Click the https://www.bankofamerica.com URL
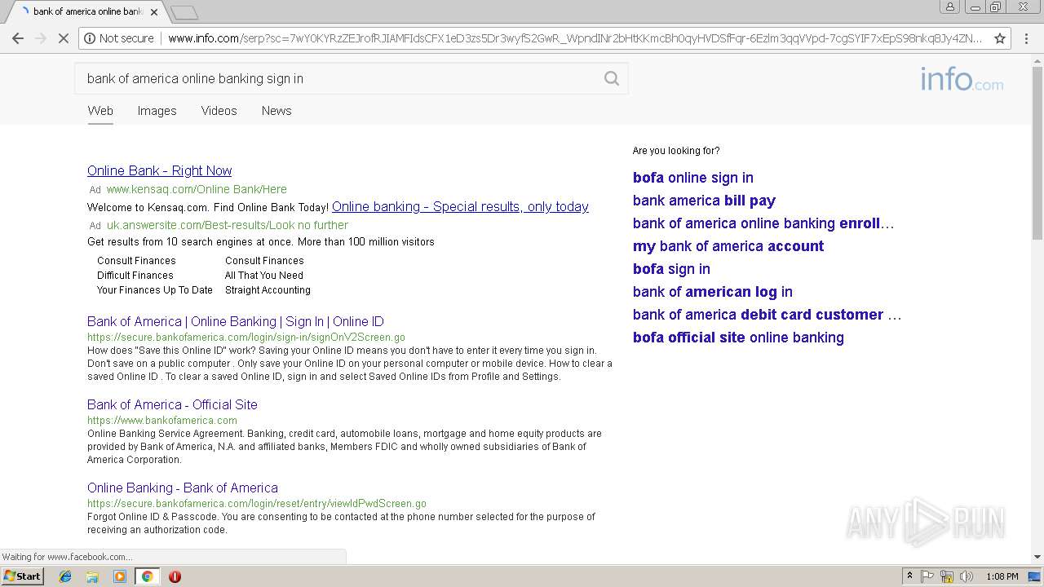 (162, 421)
